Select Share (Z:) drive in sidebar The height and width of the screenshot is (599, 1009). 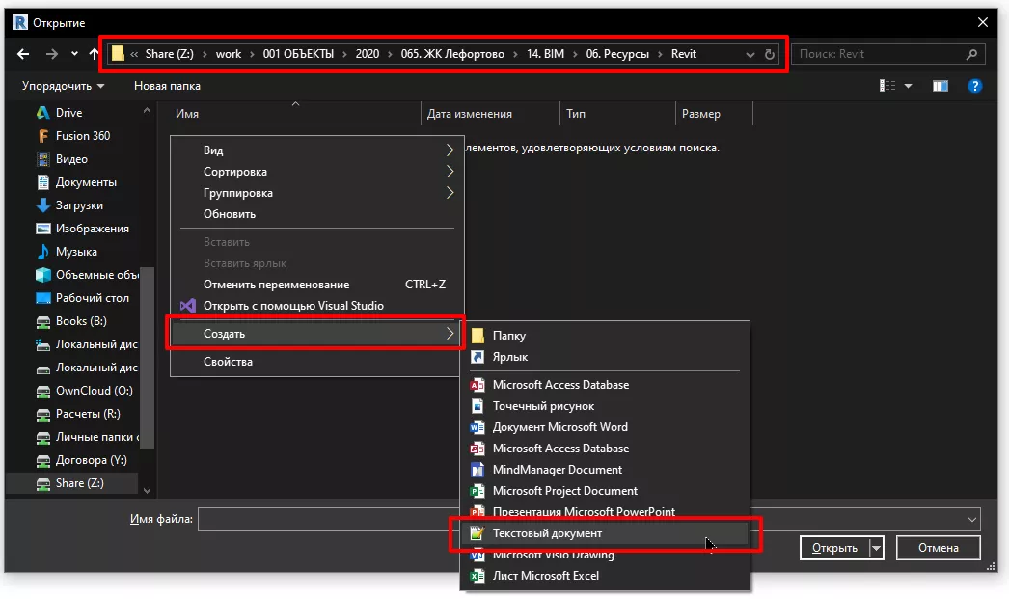[x=79, y=483]
